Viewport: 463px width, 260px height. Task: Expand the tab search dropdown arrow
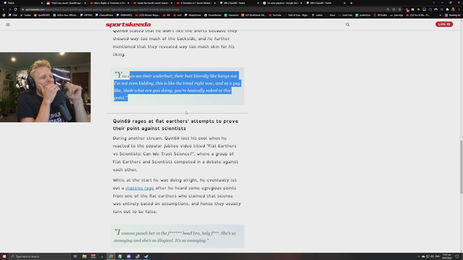[x=434, y=3]
